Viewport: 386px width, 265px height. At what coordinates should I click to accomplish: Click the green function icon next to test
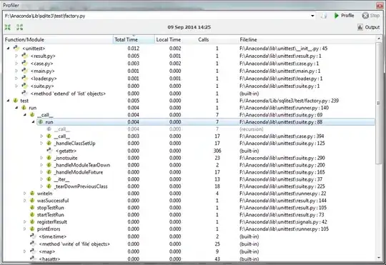[x=16, y=101]
